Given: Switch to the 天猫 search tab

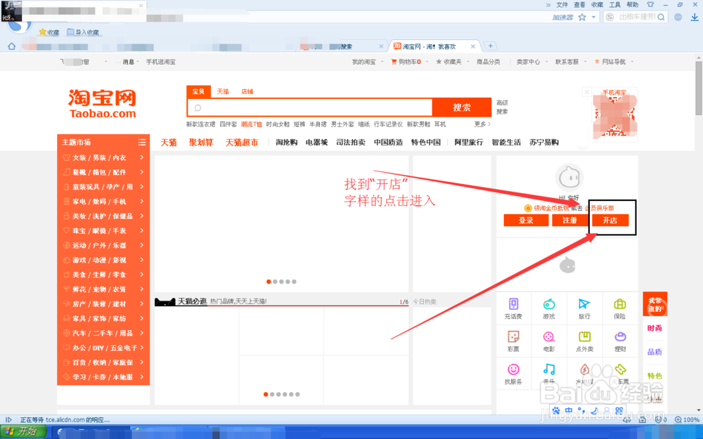Looking at the screenshot, I should pyautogui.click(x=224, y=91).
